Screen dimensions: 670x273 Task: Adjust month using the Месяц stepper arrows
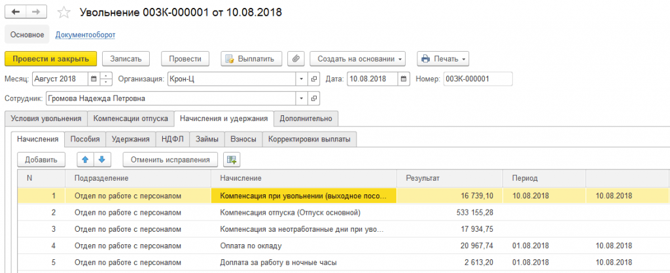106,79
